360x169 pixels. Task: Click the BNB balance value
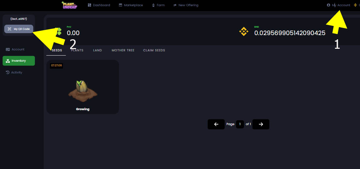pos(290,33)
